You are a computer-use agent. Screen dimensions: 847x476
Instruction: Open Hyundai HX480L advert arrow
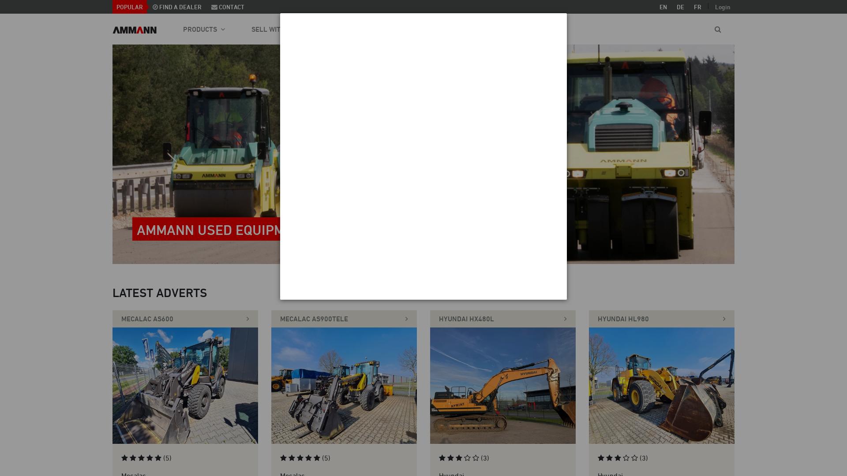point(565,319)
